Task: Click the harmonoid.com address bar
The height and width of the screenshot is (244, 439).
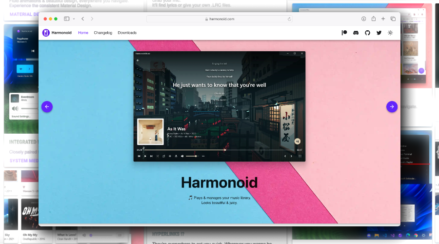Action: click(x=219, y=19)
